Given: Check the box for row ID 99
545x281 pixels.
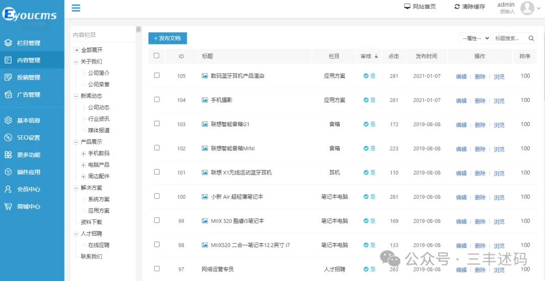Looking at the screenshot, I should (x=157, y=220).
